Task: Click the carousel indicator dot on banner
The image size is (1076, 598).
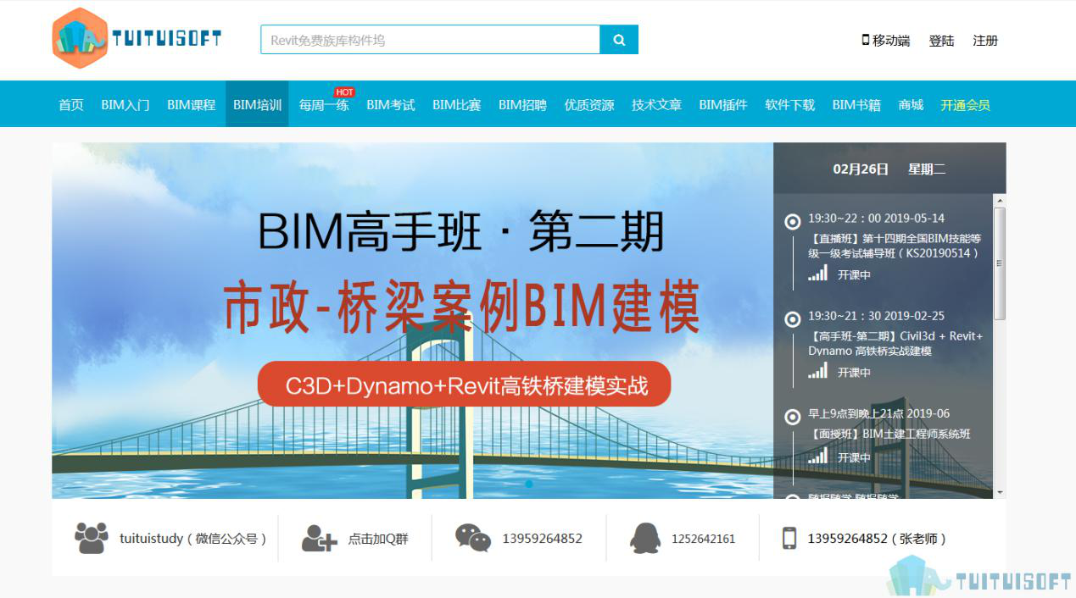Action: [529, 484]
